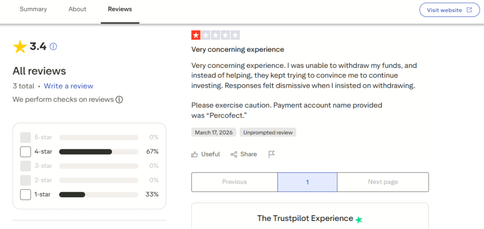484x229 pixels.
Task: Go to the Next page button
Action: pos(383,182)
